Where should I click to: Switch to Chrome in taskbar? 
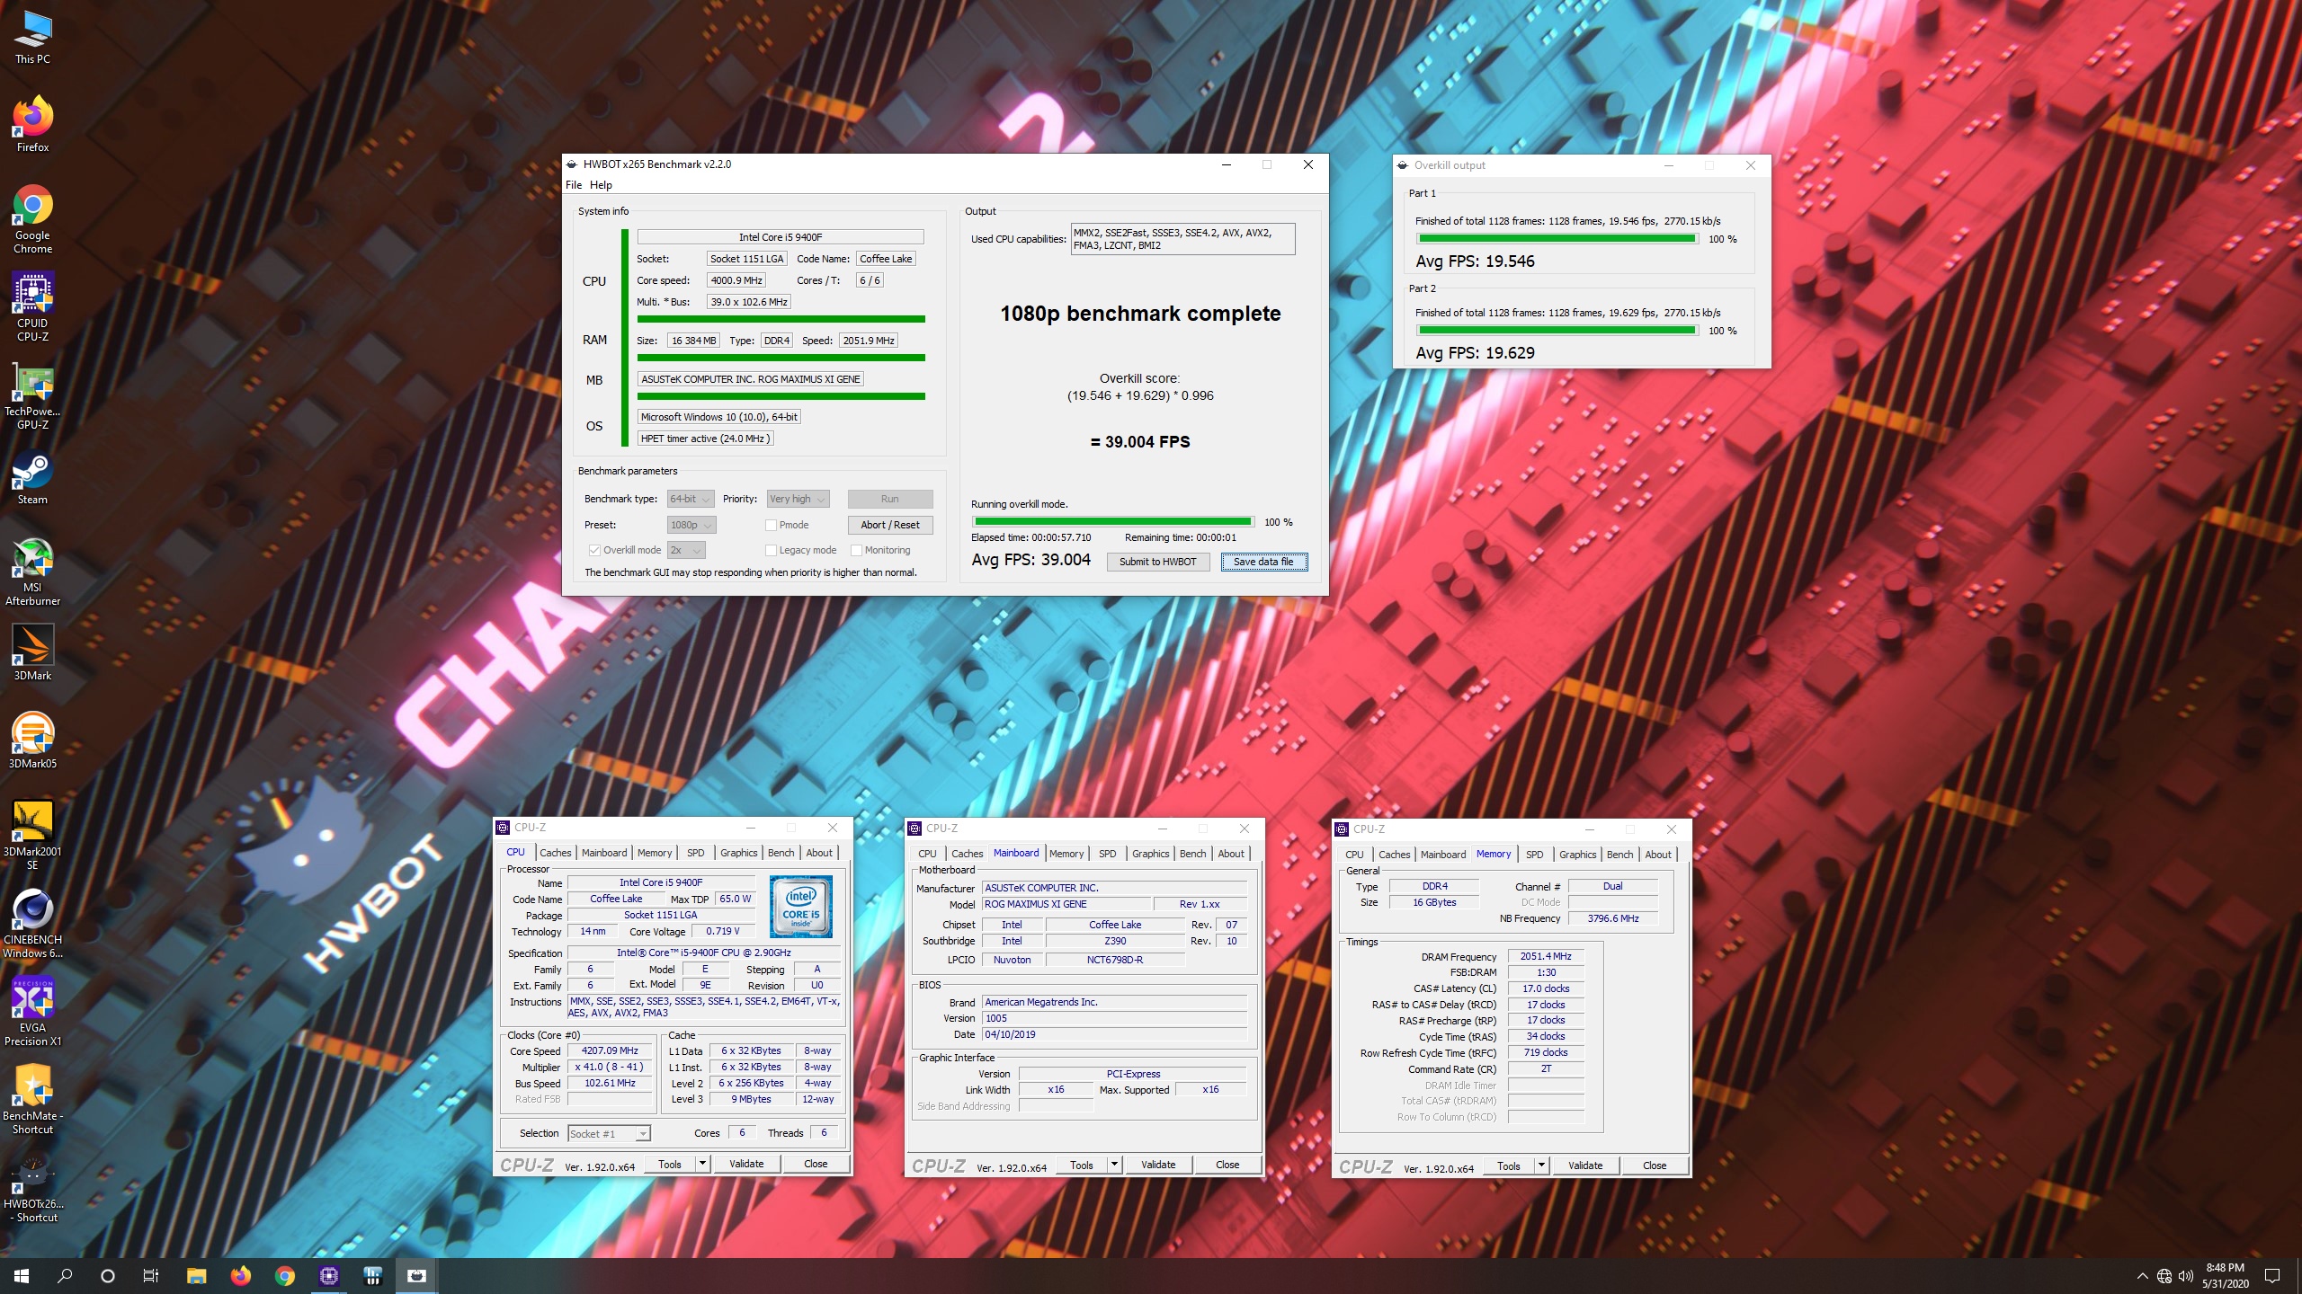pos(284,1276)
